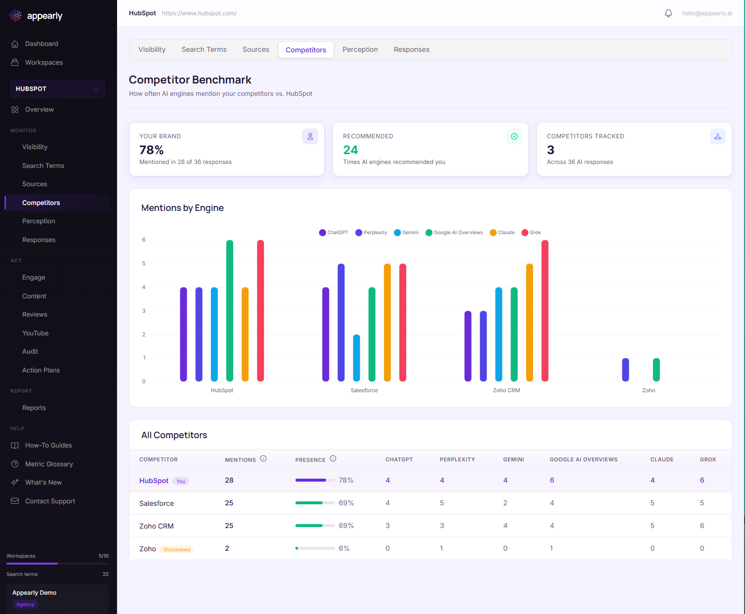This screenshot has height=614, width=745.
Task: Click the Salesforce 69% presence bar
Action: coord(315,503)
